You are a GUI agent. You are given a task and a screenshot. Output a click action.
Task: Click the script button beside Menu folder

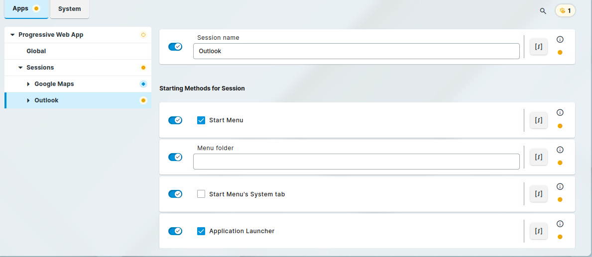pos(538,157)
